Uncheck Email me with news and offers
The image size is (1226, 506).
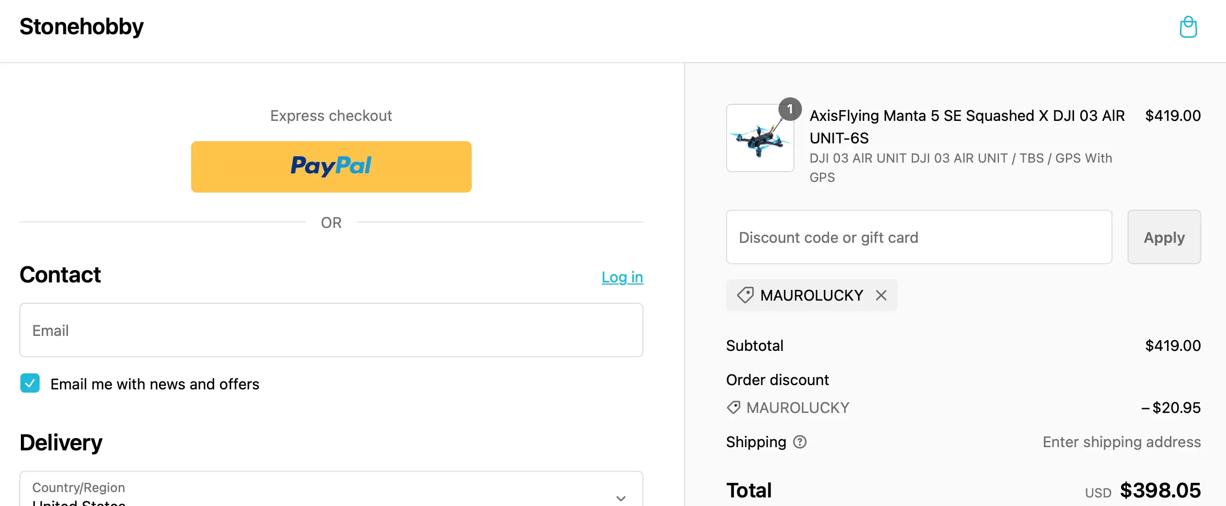pyautogui.click(x=30, y=384)
